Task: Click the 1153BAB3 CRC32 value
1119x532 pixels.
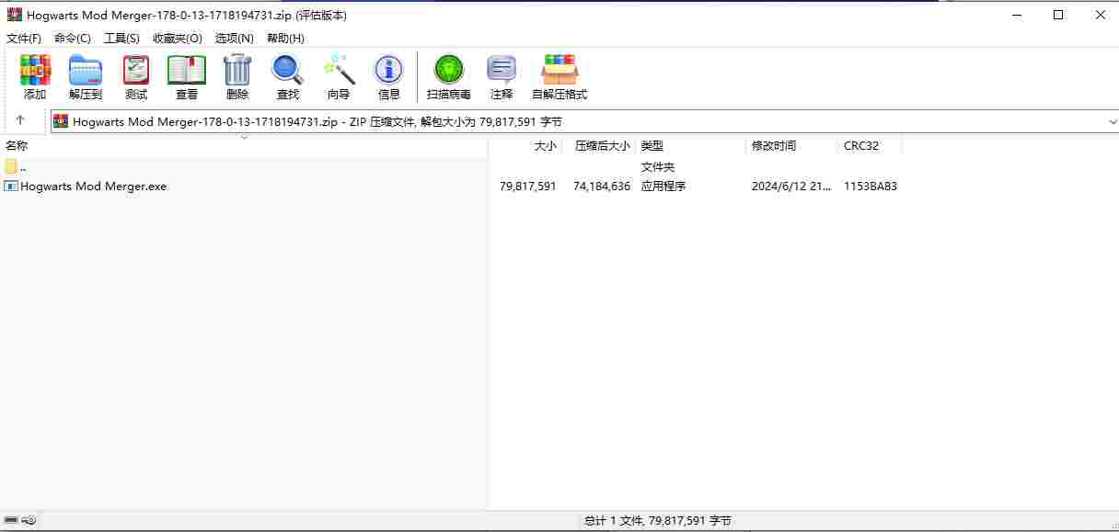Action: pyautogui.click(x=871, y=186)
